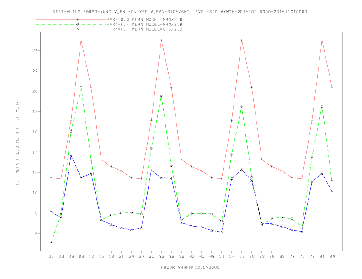Select legend entry PARM=F.F_MEAN MODEL=NAM/218
The width and height of the screenshot is (362, 279).
pos(144,24)
